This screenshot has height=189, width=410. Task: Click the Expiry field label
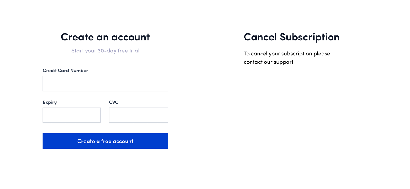coord(50,102)
